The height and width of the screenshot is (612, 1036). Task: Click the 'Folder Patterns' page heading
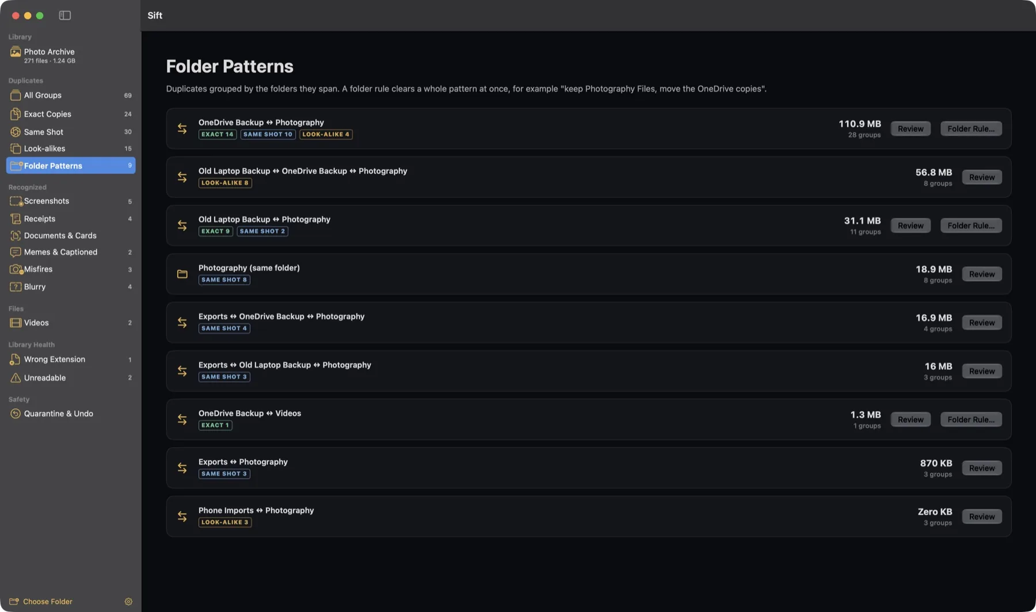point(230,67)
